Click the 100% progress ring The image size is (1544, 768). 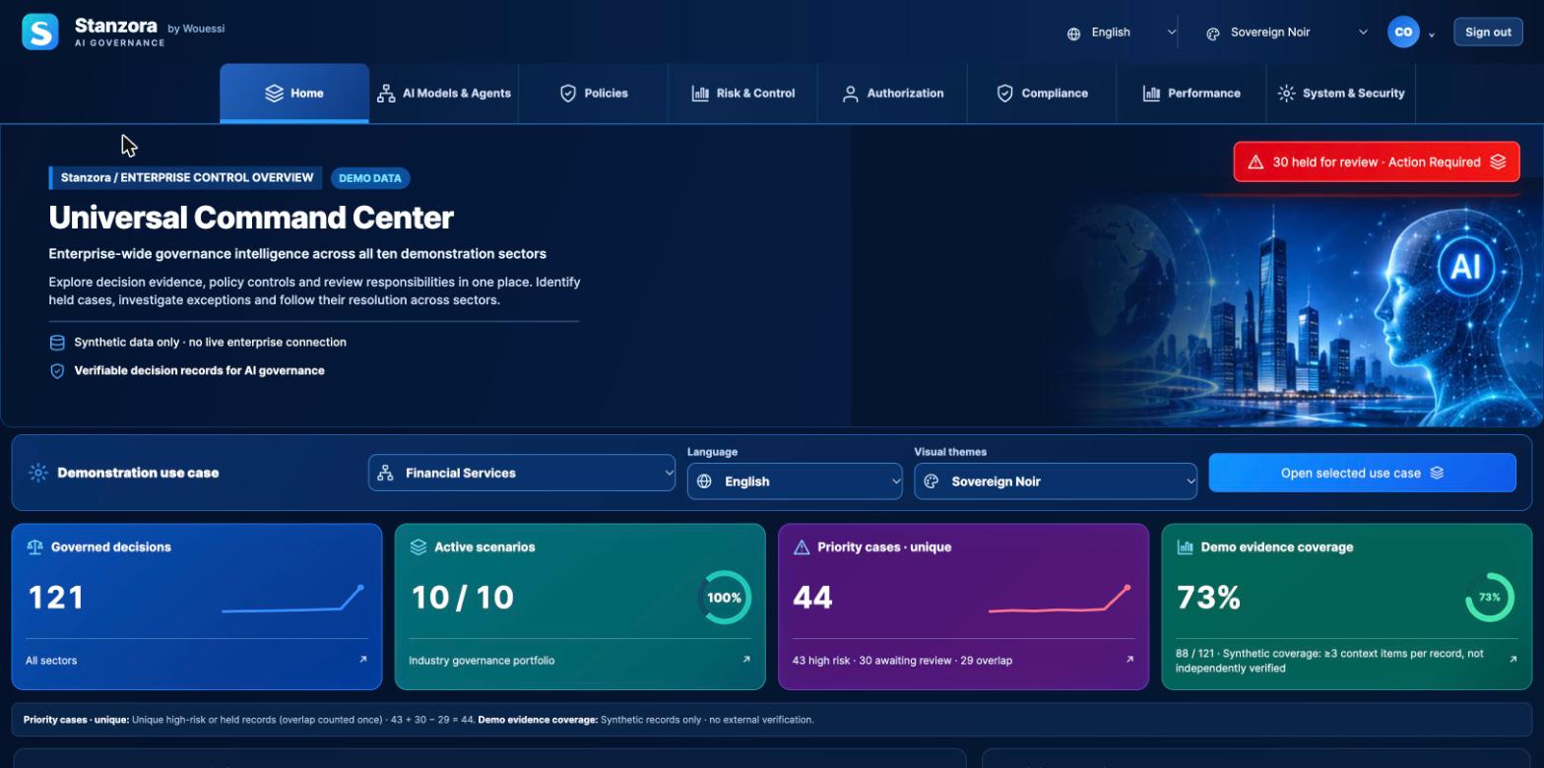(x=725, y=598)
